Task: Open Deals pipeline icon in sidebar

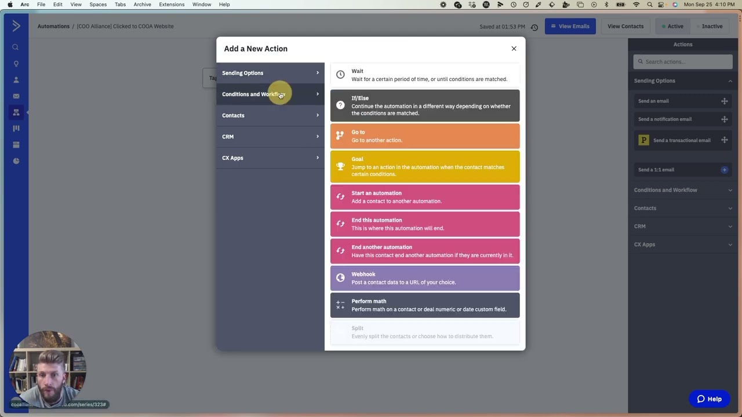Action: pos(16,129)
